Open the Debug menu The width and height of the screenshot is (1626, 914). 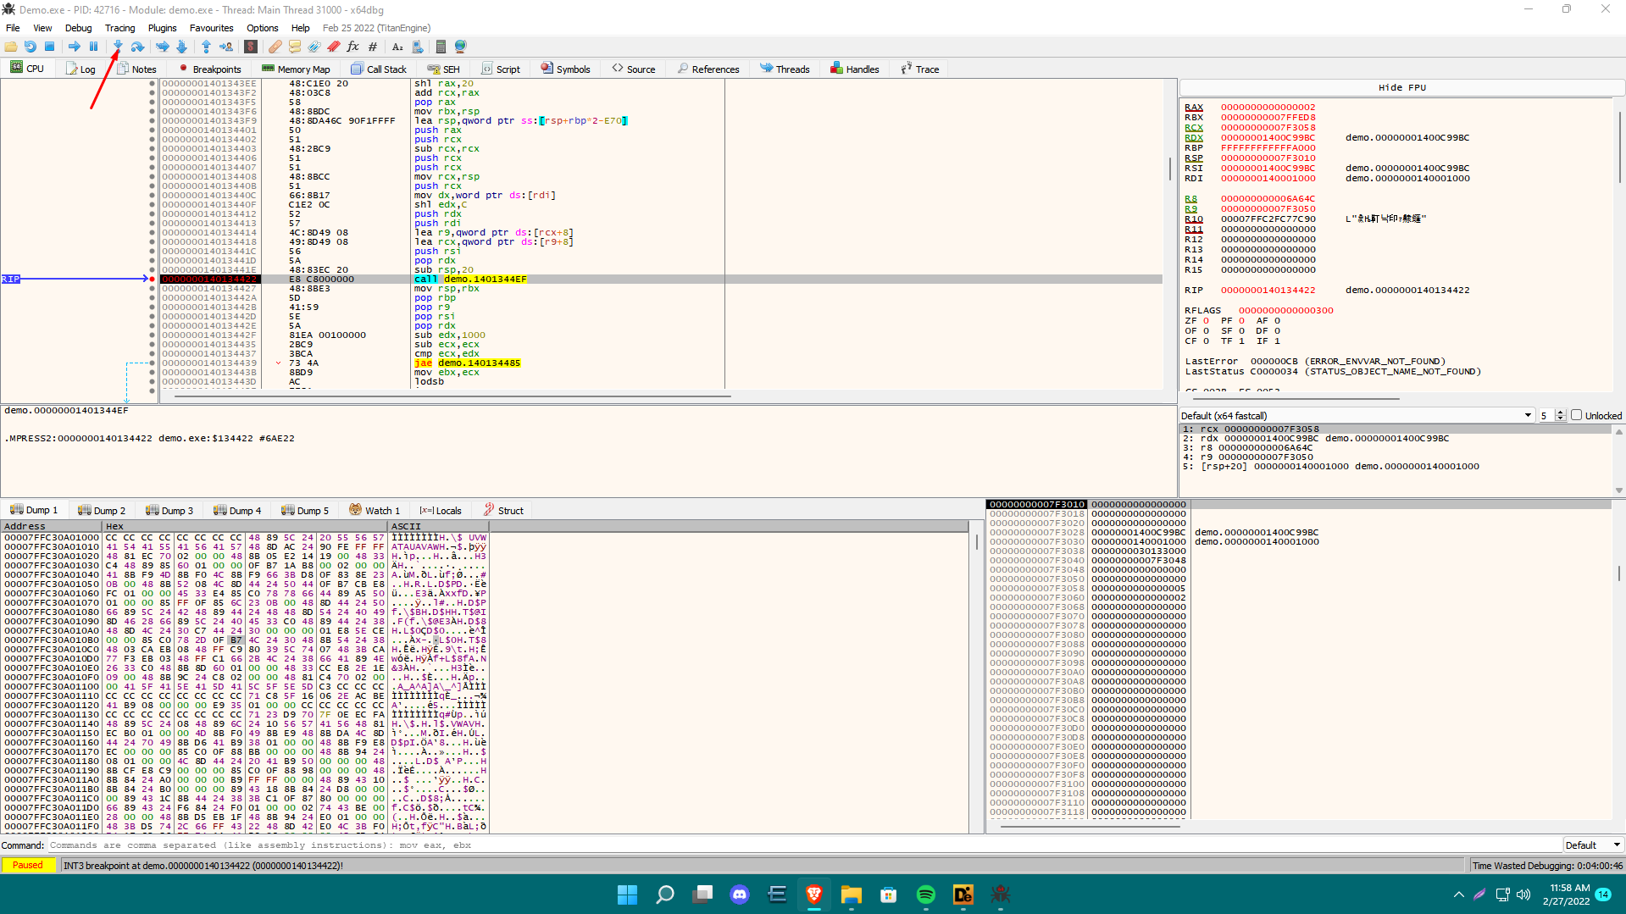pyautogui.click(x=79, y=28)
